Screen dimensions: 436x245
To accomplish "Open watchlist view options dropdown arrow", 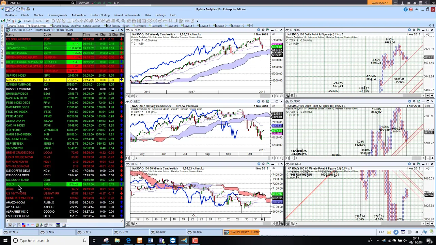I will point(68,225).
